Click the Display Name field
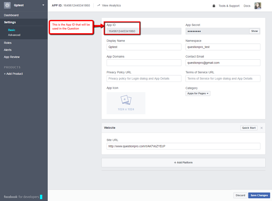The width and height of the screenshot is (272, 201). 144,47
